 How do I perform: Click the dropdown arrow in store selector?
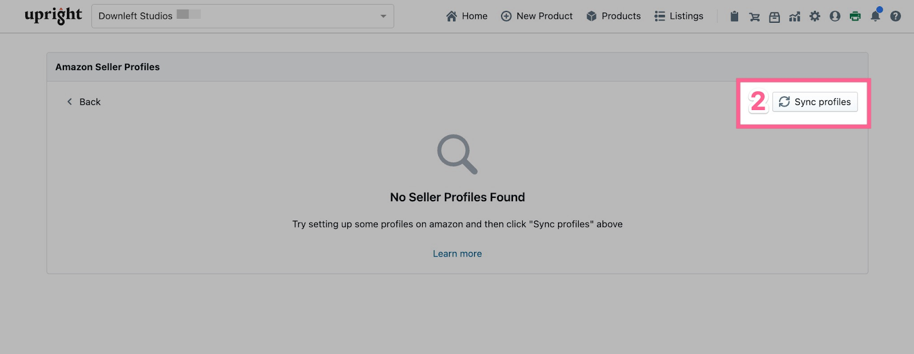383,17
